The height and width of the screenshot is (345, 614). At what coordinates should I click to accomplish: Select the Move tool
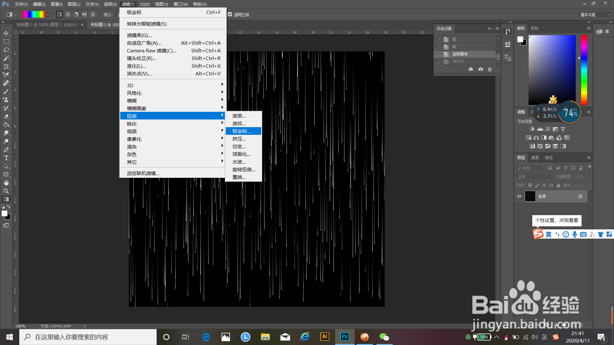coord(6,33)
